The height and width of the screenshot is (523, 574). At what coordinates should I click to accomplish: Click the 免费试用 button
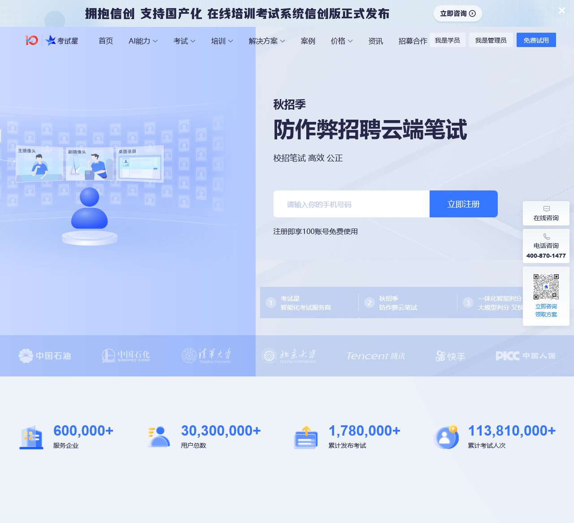coord(536,40)
